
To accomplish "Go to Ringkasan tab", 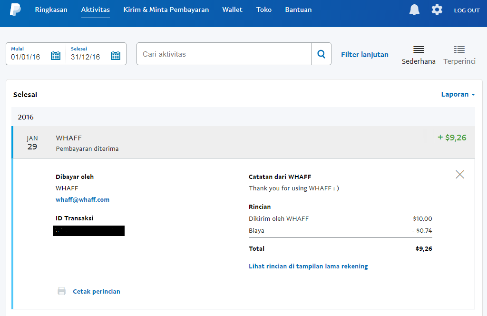I will point(51,10).
